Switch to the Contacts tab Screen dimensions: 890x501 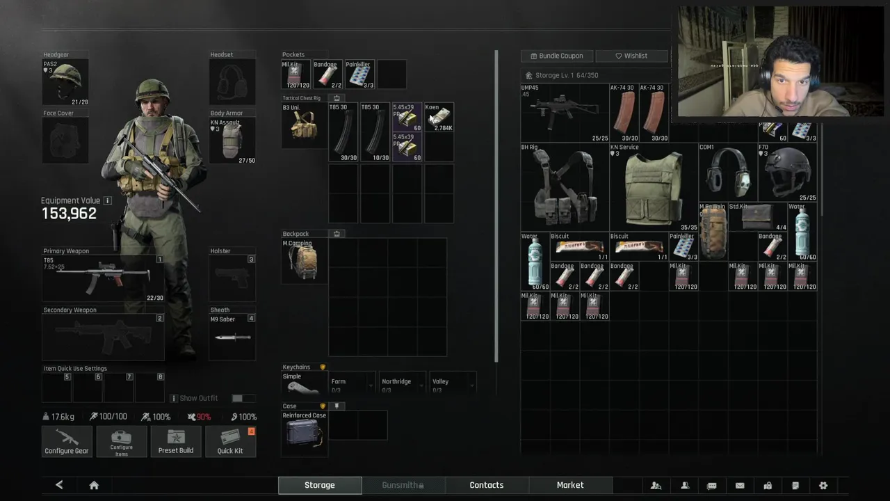487,485
